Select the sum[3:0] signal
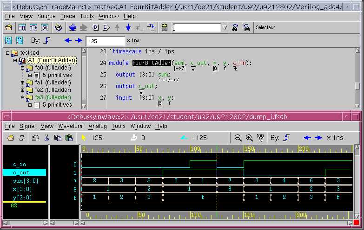 pos(26,181)
